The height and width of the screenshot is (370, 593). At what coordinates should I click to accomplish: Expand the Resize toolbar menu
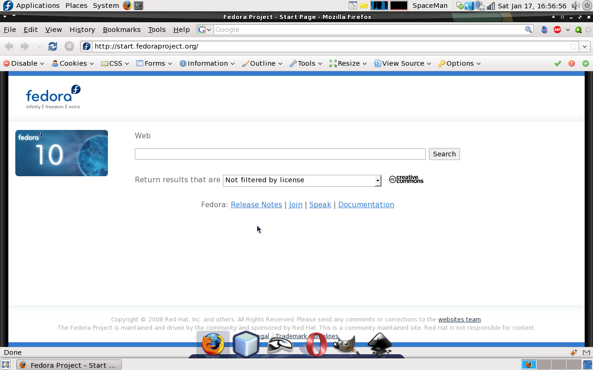coord(348,63)
